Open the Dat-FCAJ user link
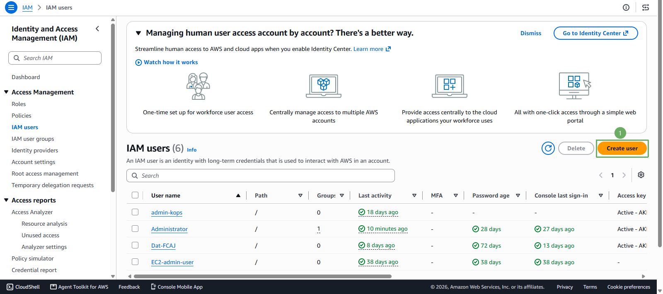The width and height of the screenshot is (663, 294). tap(163, 246)
